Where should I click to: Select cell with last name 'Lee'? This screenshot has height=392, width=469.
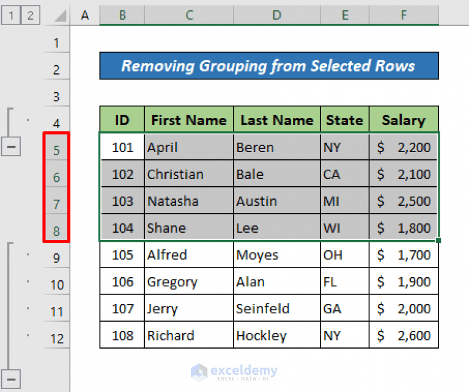pos(277,227)
